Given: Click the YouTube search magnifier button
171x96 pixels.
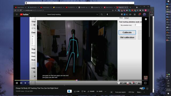Looking at the screenshot, I should point(102,14).
